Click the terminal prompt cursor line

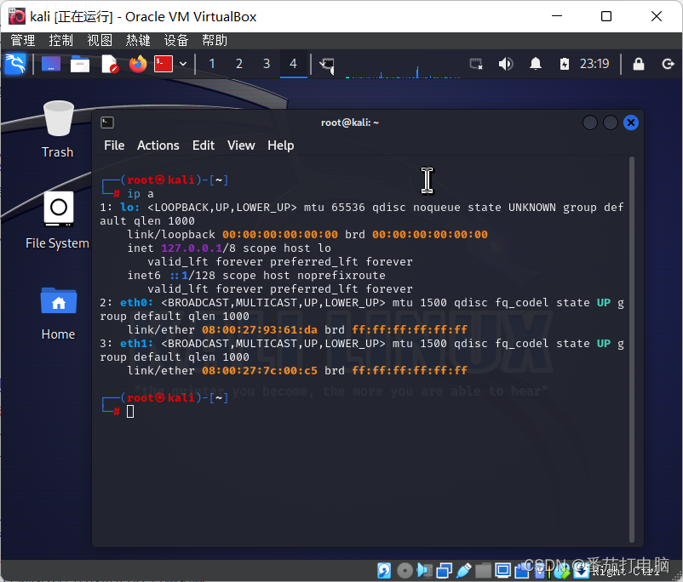(130, 411)
